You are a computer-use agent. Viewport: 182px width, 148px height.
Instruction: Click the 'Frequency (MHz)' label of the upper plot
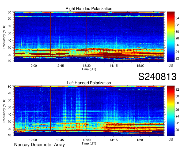pyautogui.click(x=4, y=37)
